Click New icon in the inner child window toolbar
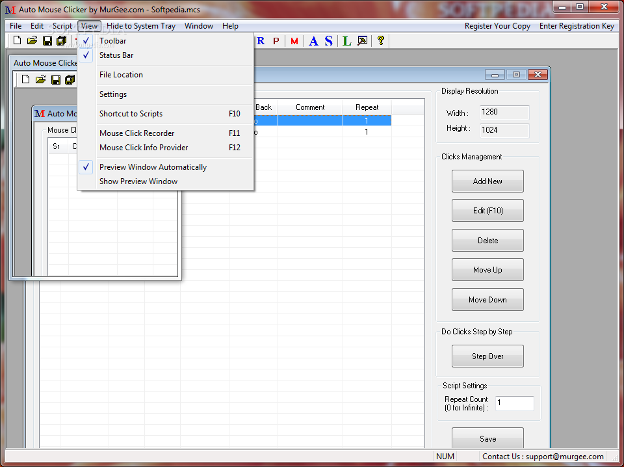The width and height of the screenshot is (624, 467). click(25, 79)
